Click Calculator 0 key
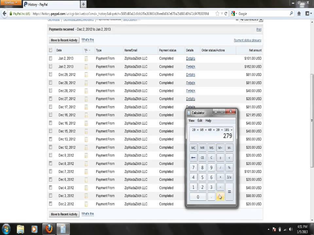 pyautogui.click(x=198, y=197)
